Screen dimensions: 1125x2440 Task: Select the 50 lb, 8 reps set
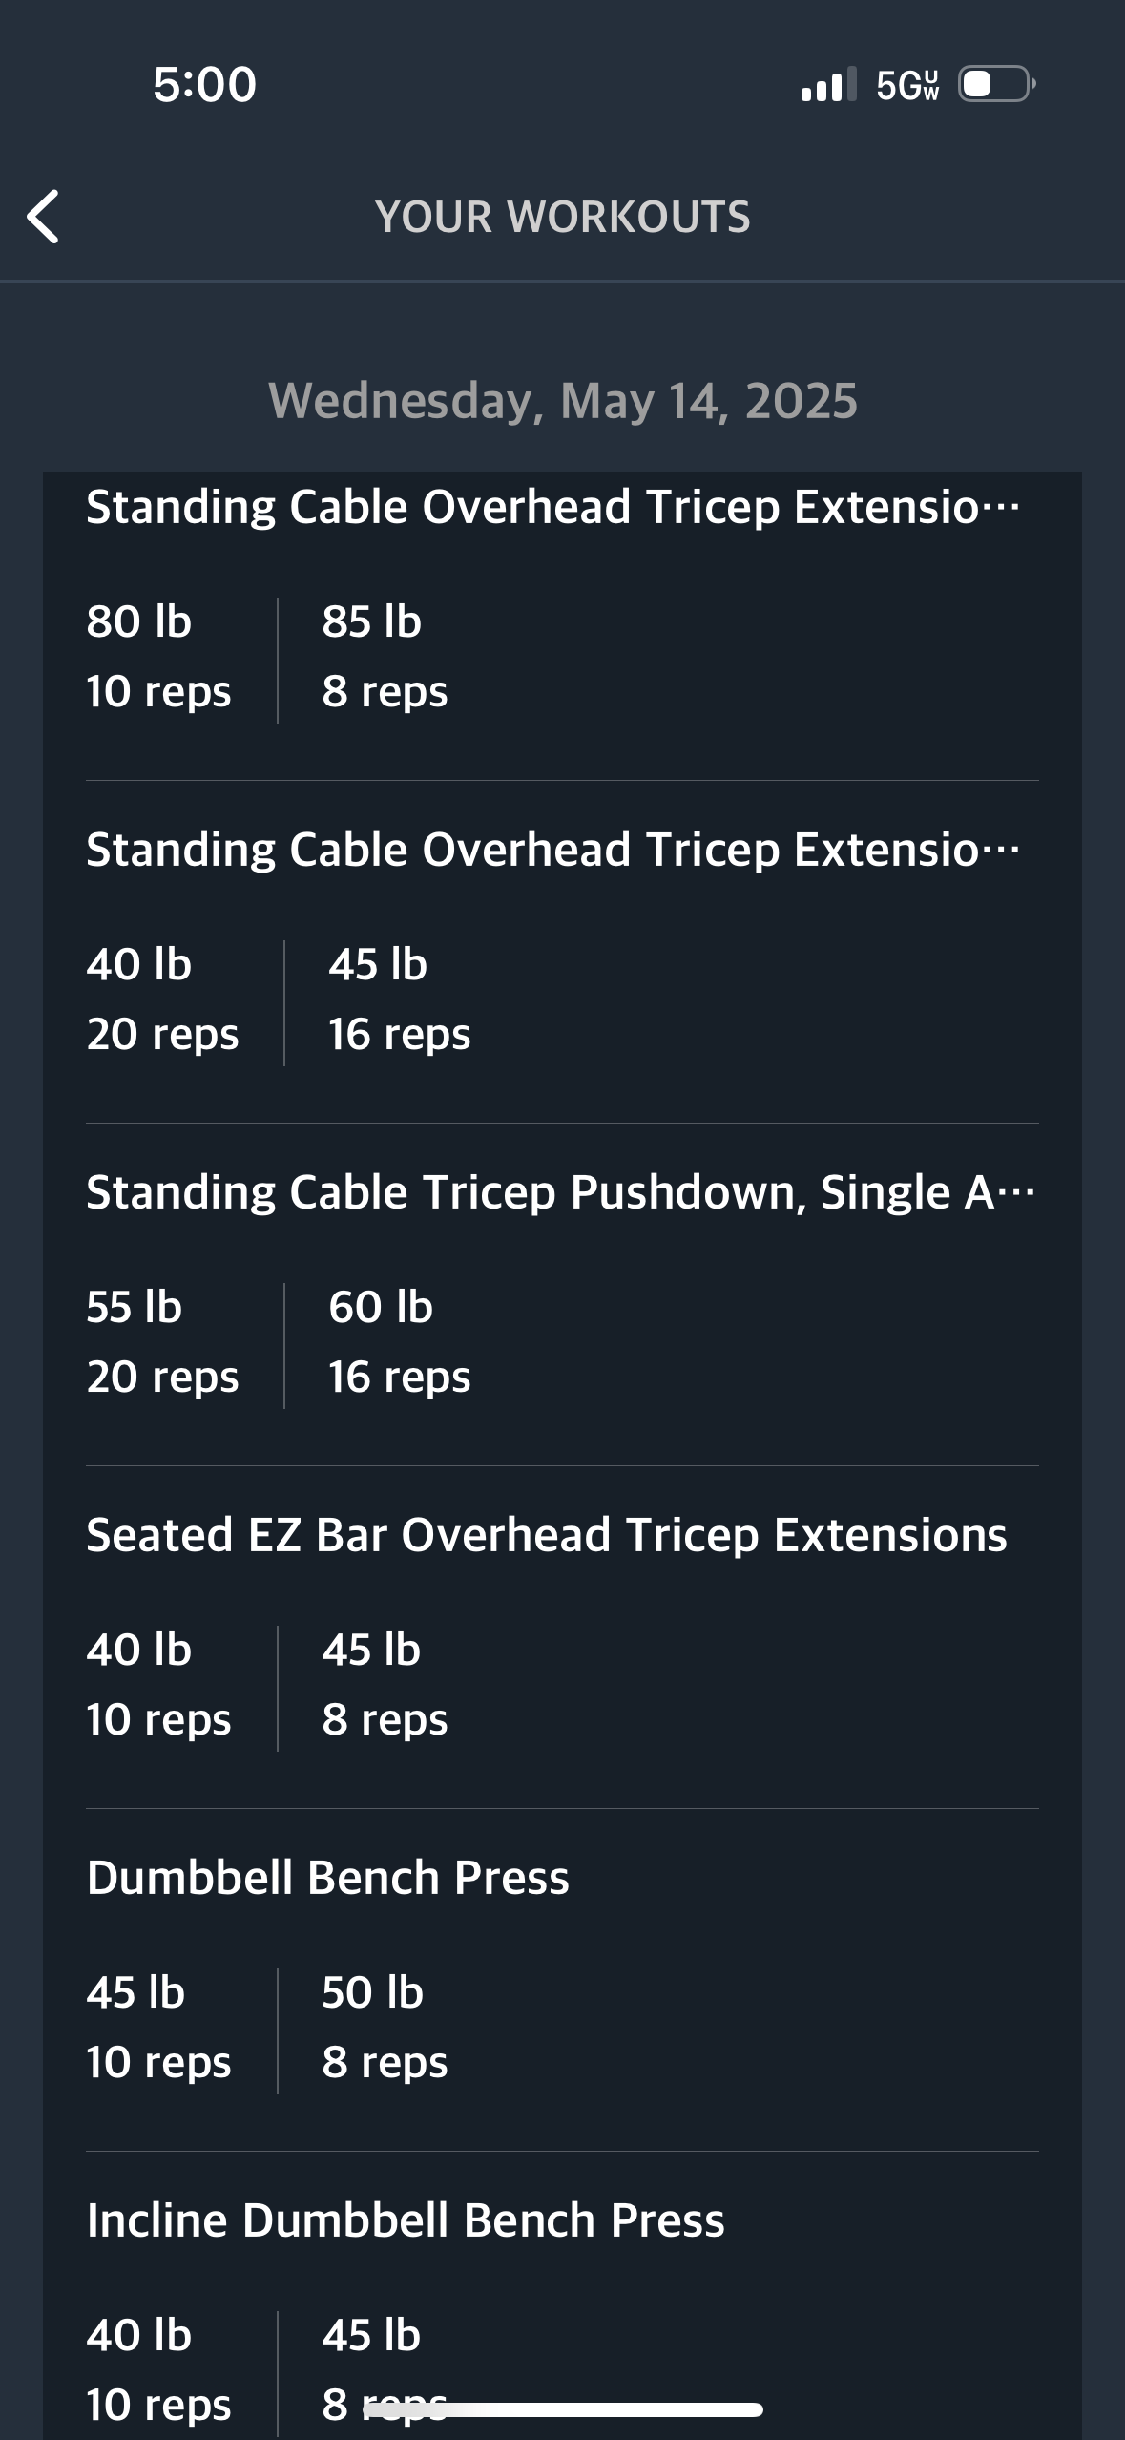click(385, 2028)
